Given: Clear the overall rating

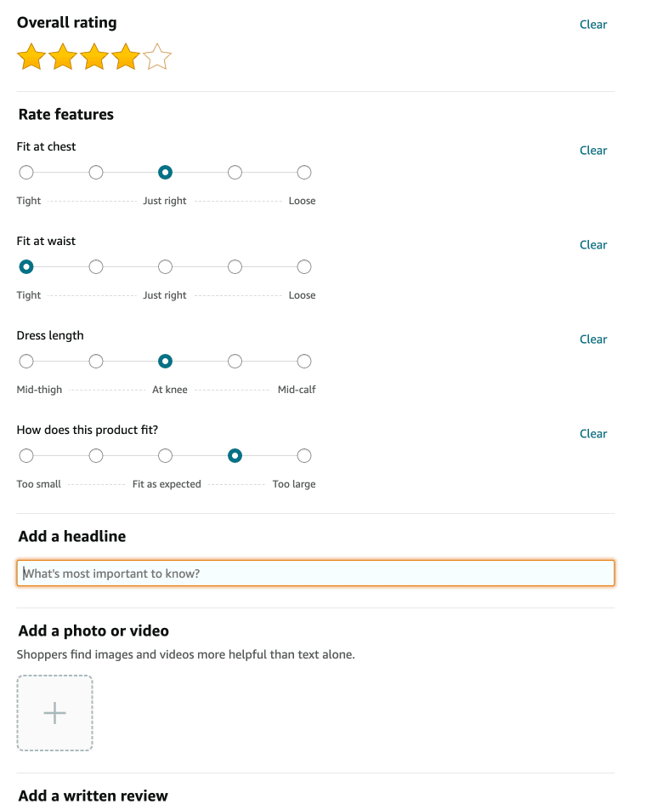Looking at the screenshot, I should (x=593, y=25).
